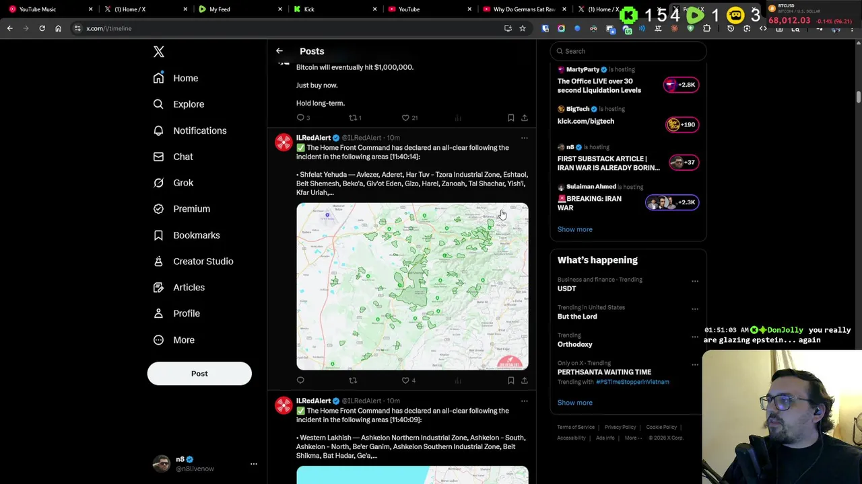The height and width of the screenshot is (484, 862).
Task: View analytics of the Bitcoin $1,000,000 post
Action: click(x=458, y=118)
